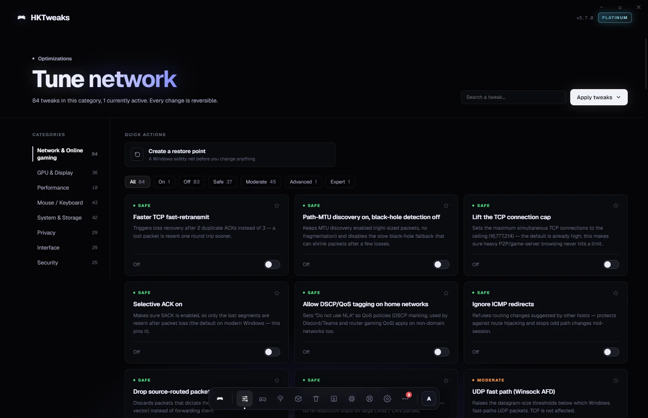This screenshot has width=648, height=418.
Task: Turn on Lift the TCP connection cap
Action: tap(611, 264)
